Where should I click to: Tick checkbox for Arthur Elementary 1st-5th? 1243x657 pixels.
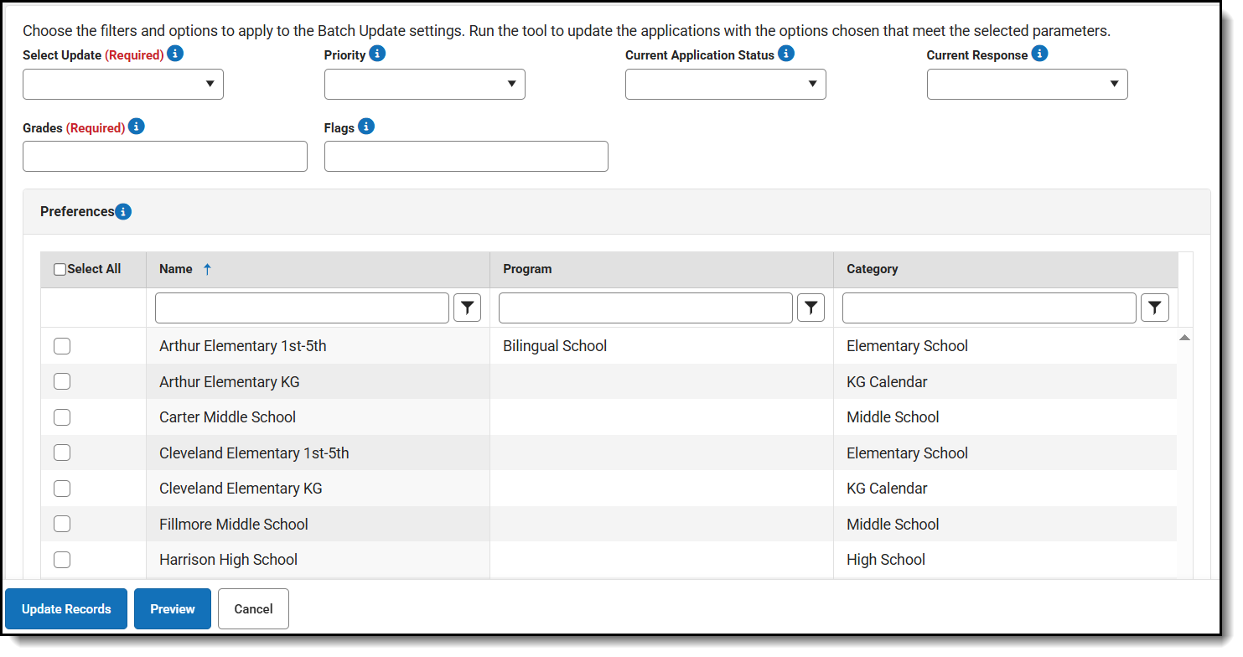click(62, 346)
